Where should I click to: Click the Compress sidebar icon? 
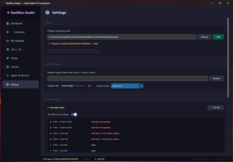pos(8,32)
